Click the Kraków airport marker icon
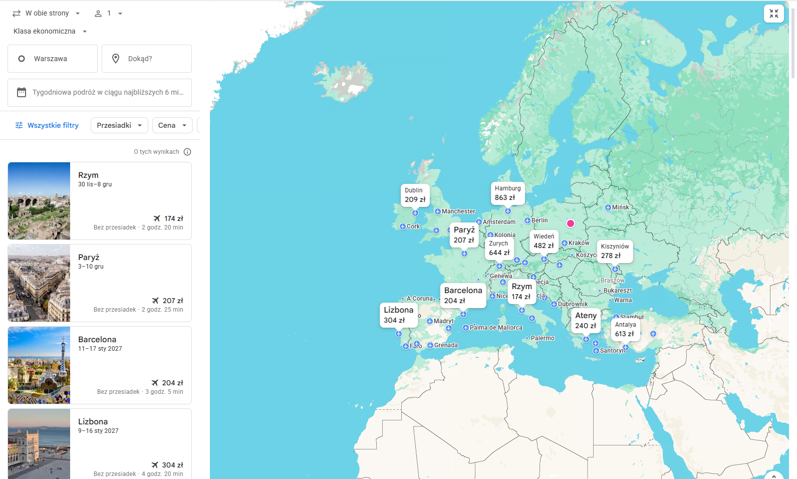The height and width of the screenshot is (479, 797). 565,243
